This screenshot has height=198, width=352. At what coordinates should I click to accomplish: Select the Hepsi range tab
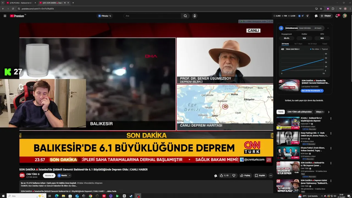[325, 44]
